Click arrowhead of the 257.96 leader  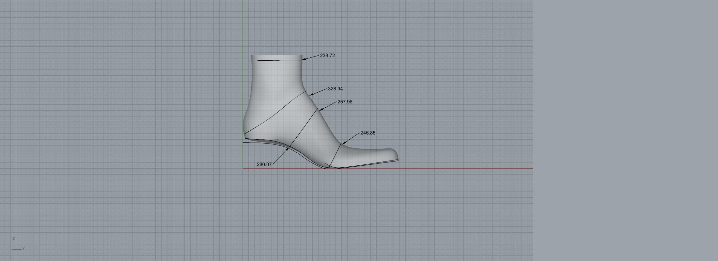pos(321,109)
